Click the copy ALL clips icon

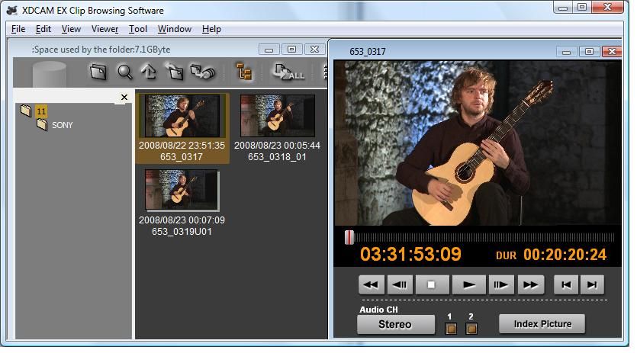point(289,72)
